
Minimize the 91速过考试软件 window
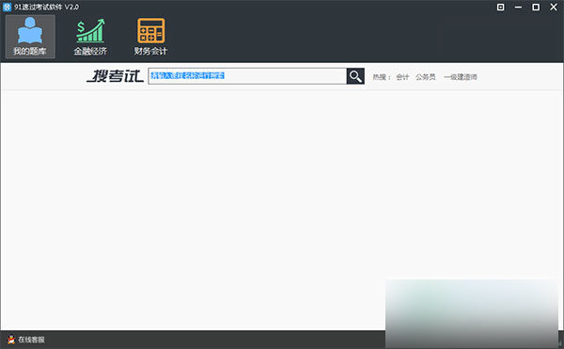click(518, 8)
